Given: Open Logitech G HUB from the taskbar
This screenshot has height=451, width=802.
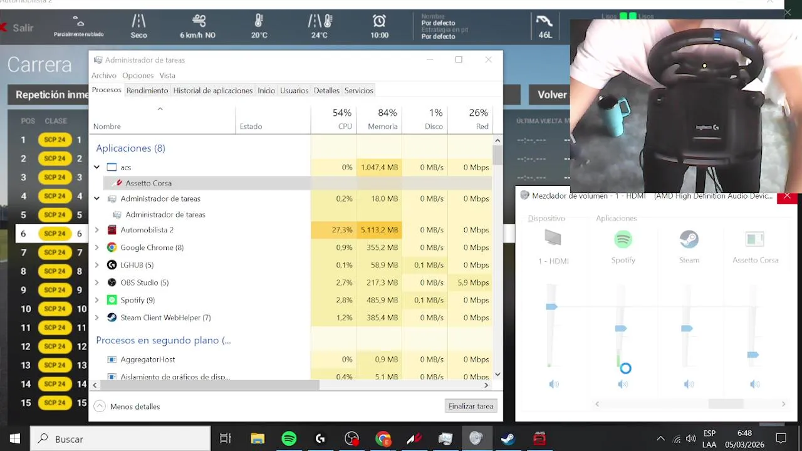Looking at the screenshot, I should 320,438.
